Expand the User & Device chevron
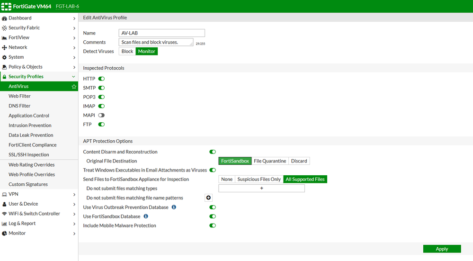Image resolution: width=473 pixels, height=261 pixels. click(x=74, y=204)
